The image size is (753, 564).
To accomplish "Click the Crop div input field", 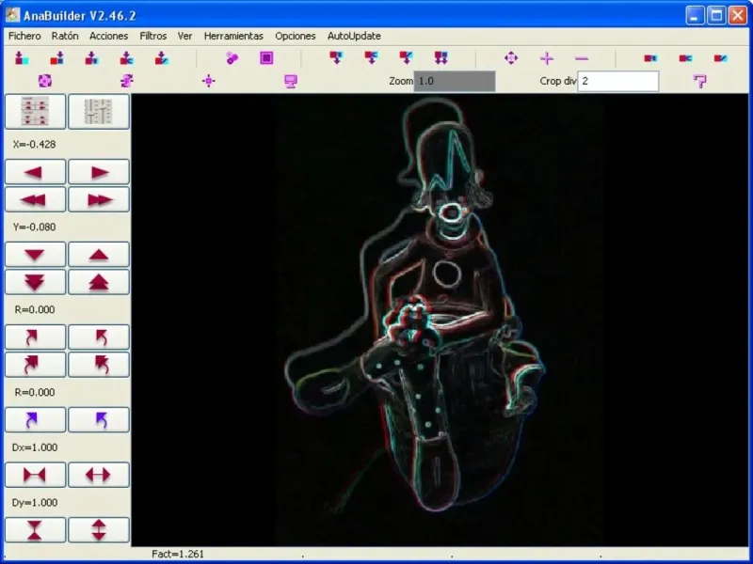I will [618, 82].
